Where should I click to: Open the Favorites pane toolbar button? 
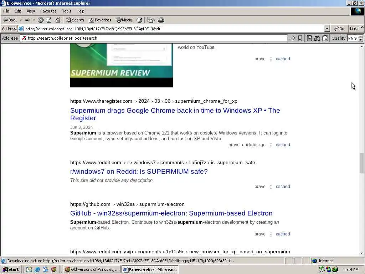[x=100, y=20]
